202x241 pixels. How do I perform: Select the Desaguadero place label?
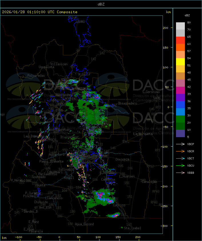127,103
